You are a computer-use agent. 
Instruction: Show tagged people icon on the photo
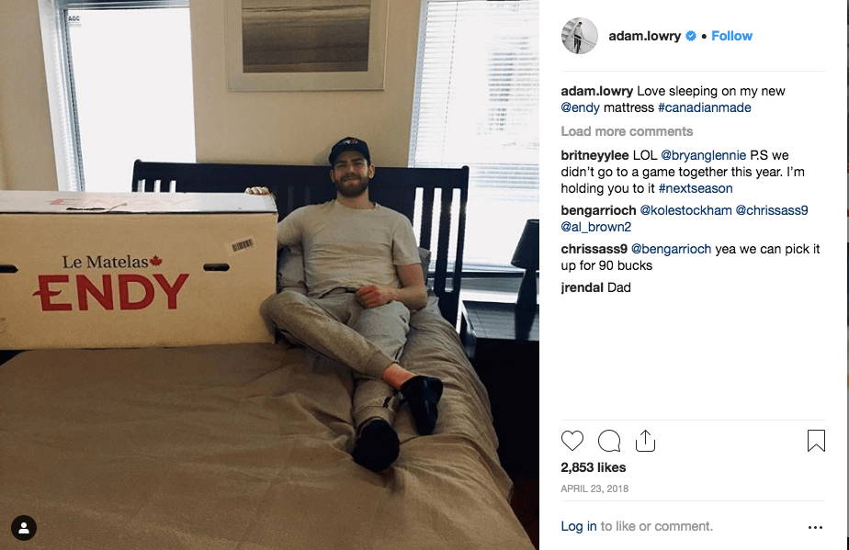point(24,528)
